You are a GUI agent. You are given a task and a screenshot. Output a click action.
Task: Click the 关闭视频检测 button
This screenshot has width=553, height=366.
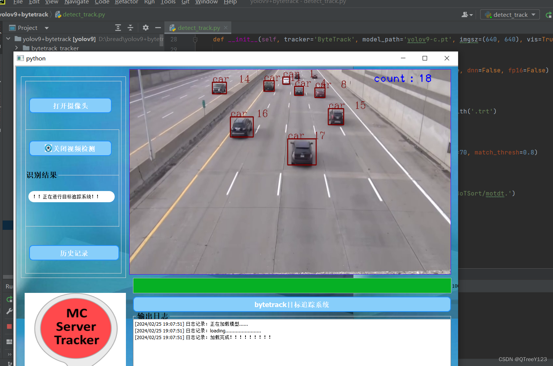click(70, 148)
